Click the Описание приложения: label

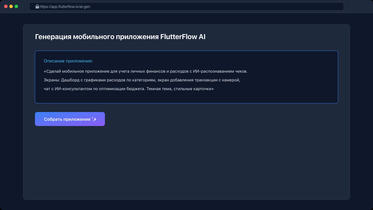68,61
